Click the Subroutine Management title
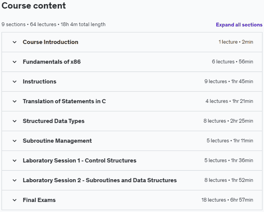 pyautogui.click(x=57, y=141)
